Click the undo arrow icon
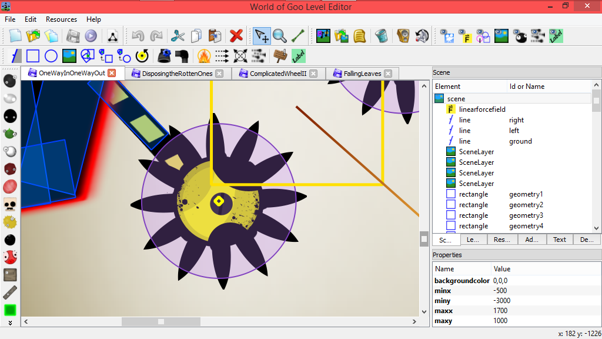The width and height of the screenshot is (602, 339). click(138, 36)
